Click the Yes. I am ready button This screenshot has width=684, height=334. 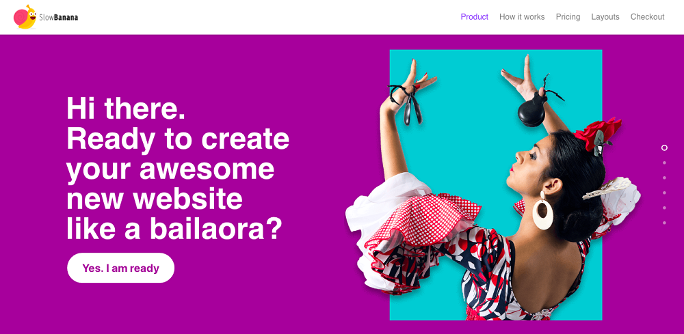(x=121, y=268)
